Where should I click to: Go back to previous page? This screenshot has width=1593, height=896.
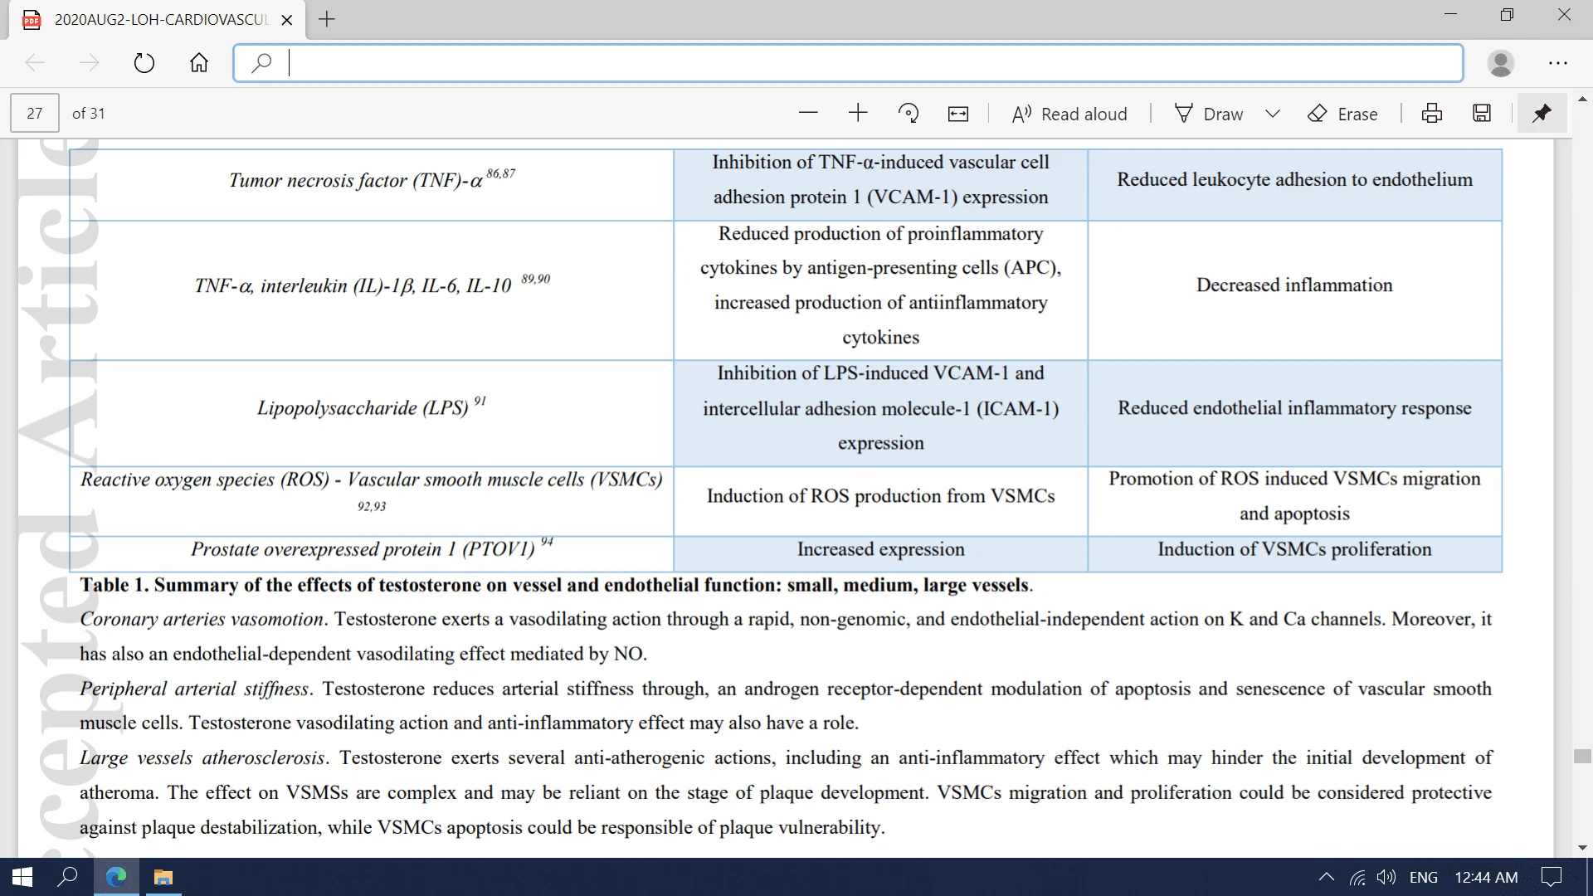tap(35, 62)
